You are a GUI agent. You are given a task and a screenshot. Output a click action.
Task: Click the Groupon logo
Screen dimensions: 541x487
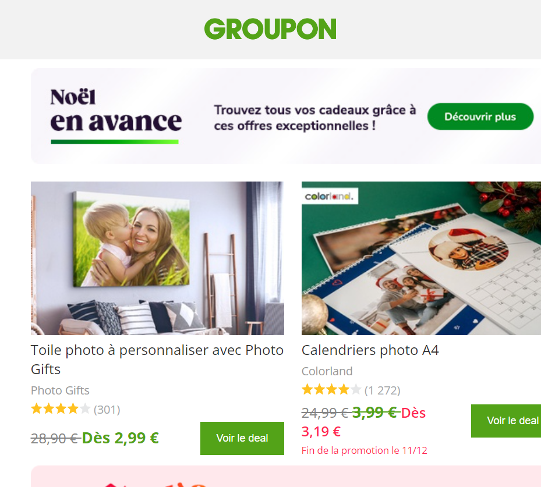point(270,29)
